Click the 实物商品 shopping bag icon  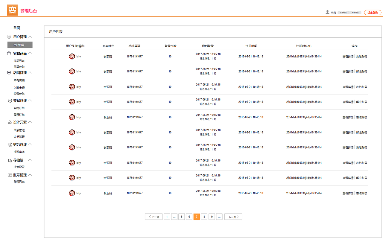pos(9,53)
